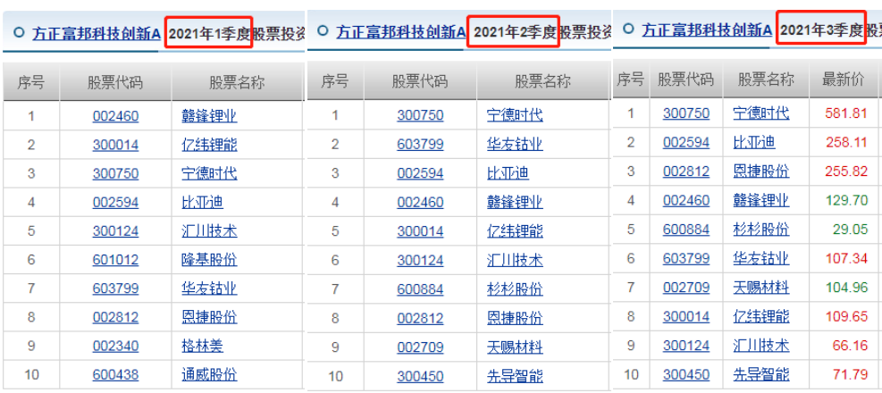Select latest price 109.65
Screen dimensions: 882x393
pyautogui.click(x=846, y=316)
